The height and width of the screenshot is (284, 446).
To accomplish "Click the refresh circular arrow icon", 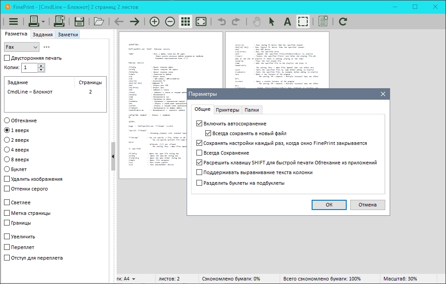I will [343, 22].
